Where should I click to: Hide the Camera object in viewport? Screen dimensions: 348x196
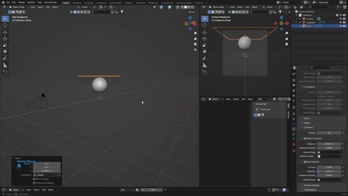[340, 19]
